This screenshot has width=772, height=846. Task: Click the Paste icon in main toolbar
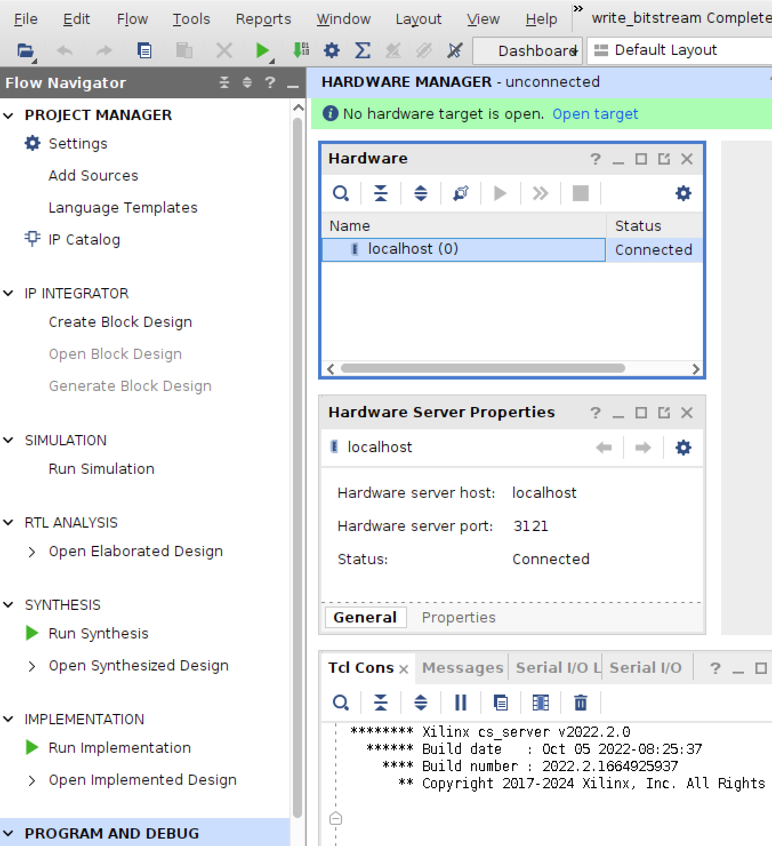pyautogui.click(x=184, y=51)
